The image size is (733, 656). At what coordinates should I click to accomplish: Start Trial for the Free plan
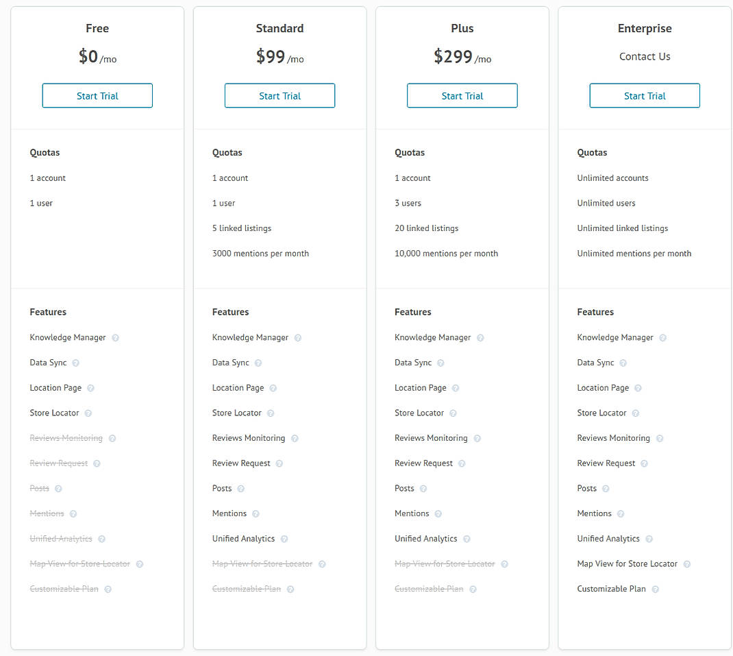point(97,96)
